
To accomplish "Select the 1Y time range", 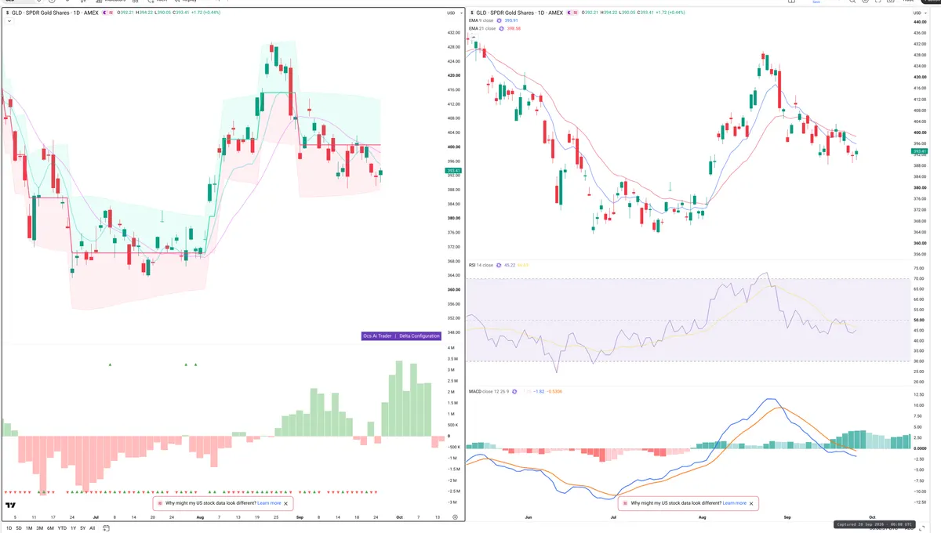I will [73, 528].
